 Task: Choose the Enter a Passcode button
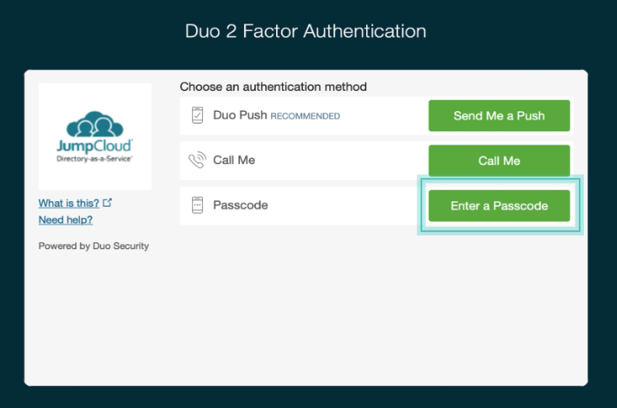pos(499,205)
